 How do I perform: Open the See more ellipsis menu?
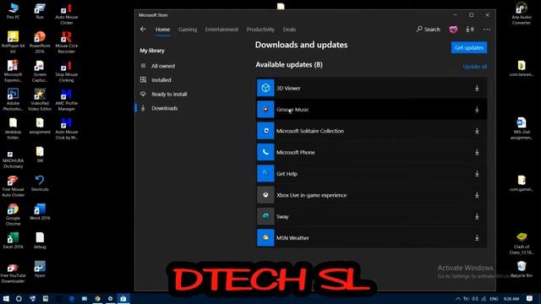487,30
